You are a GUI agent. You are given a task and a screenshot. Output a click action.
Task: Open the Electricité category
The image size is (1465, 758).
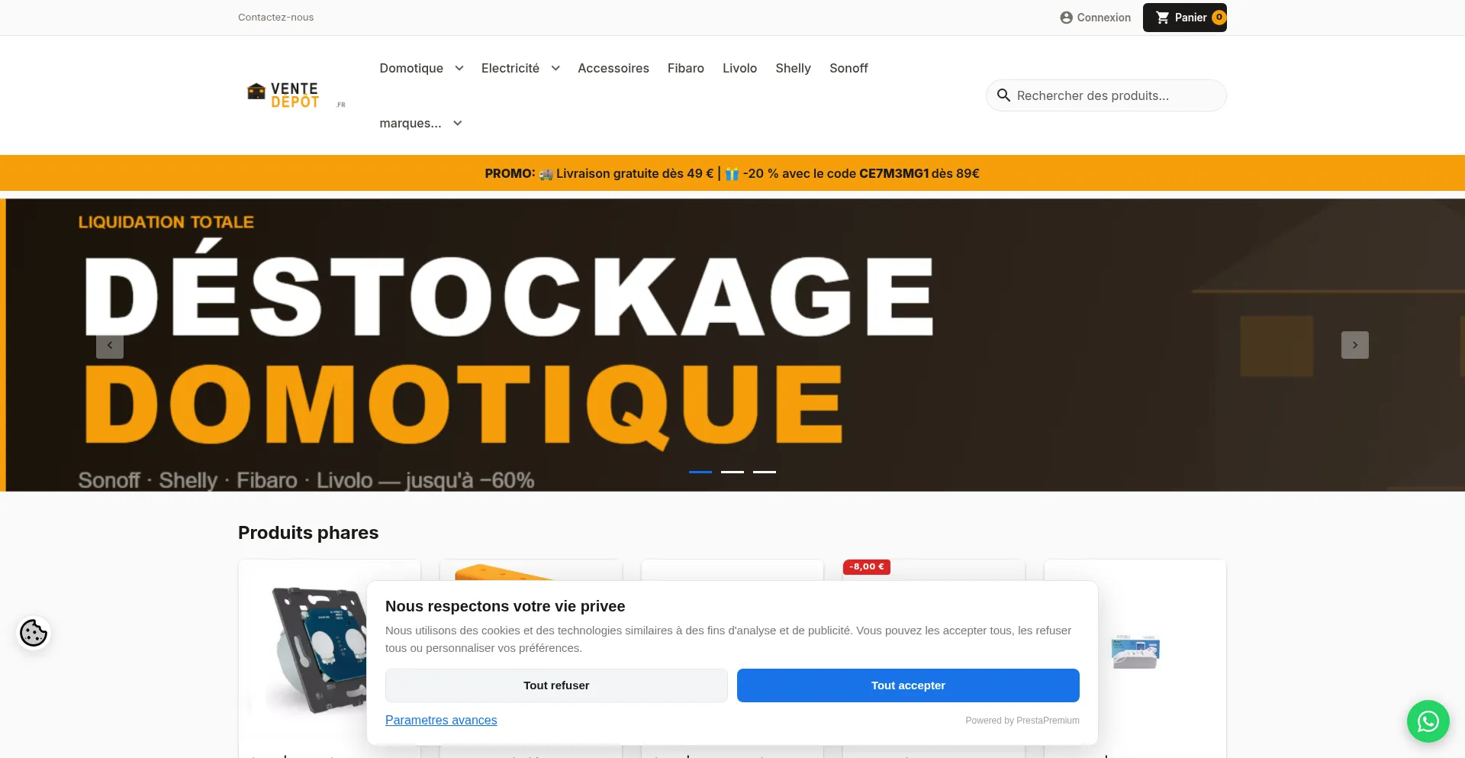[x=510, y=68]
